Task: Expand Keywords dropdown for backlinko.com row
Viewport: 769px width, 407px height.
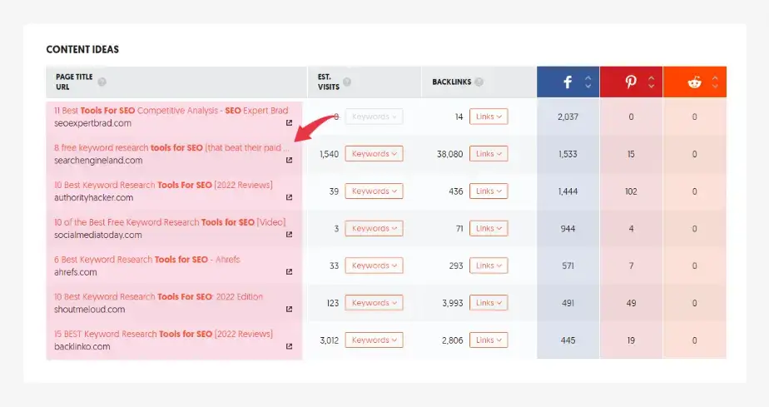Action: 374,340
